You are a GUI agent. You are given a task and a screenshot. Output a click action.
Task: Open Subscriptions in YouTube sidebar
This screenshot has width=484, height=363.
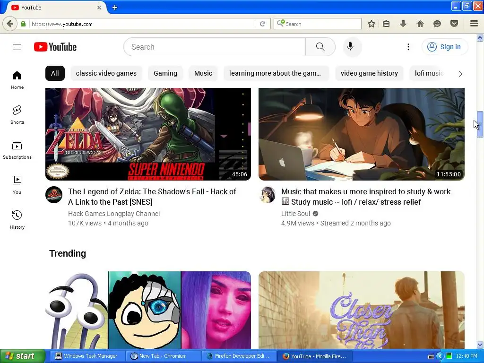click(x=17, y=150)
